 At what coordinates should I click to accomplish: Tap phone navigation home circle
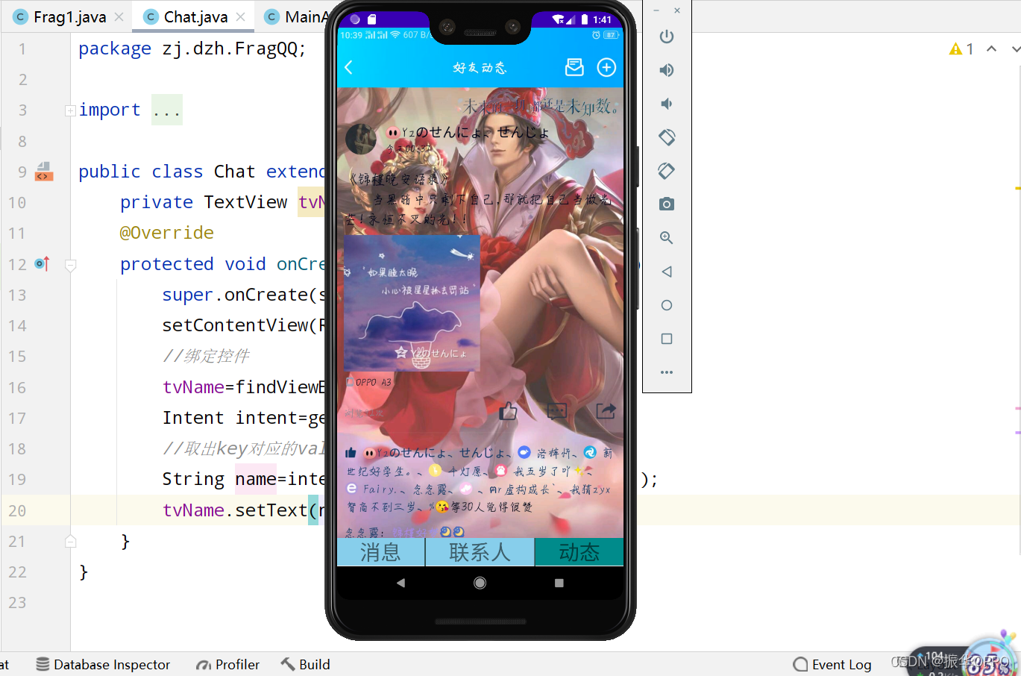pos(480,583)
